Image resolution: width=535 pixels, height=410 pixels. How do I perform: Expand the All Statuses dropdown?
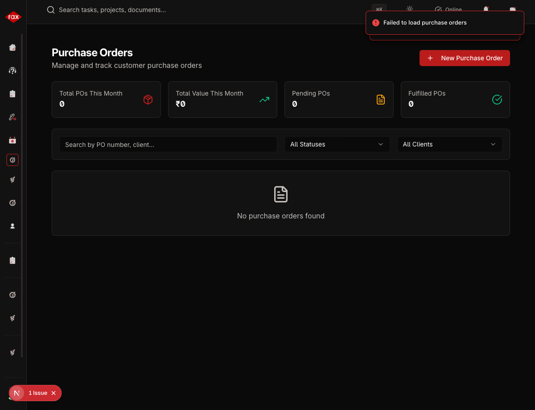coord(337,144)
